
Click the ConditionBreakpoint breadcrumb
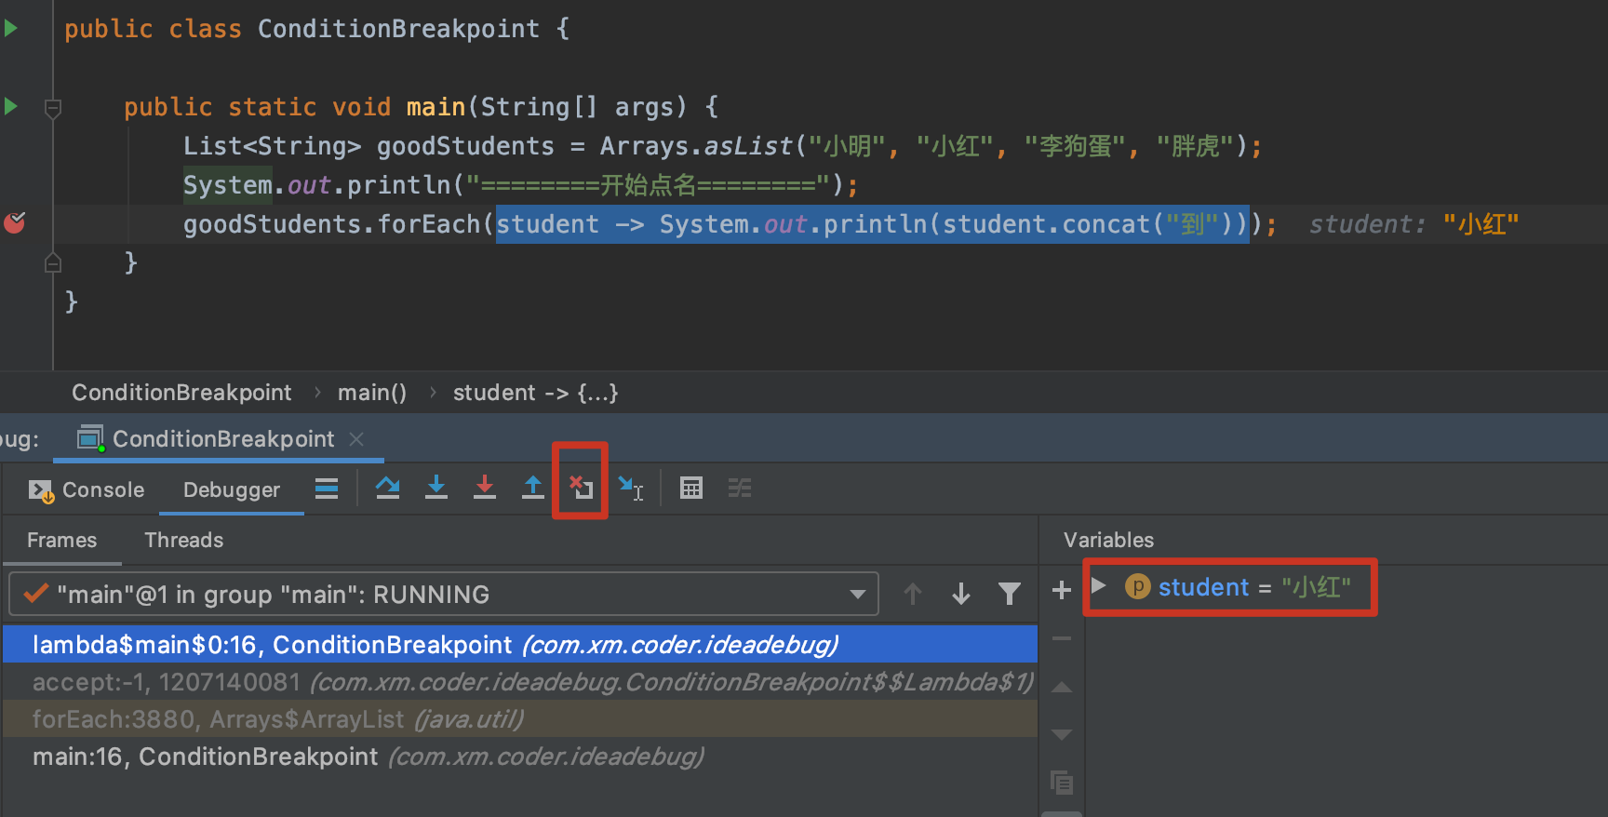pyautogui.click(x=181, y=393)
